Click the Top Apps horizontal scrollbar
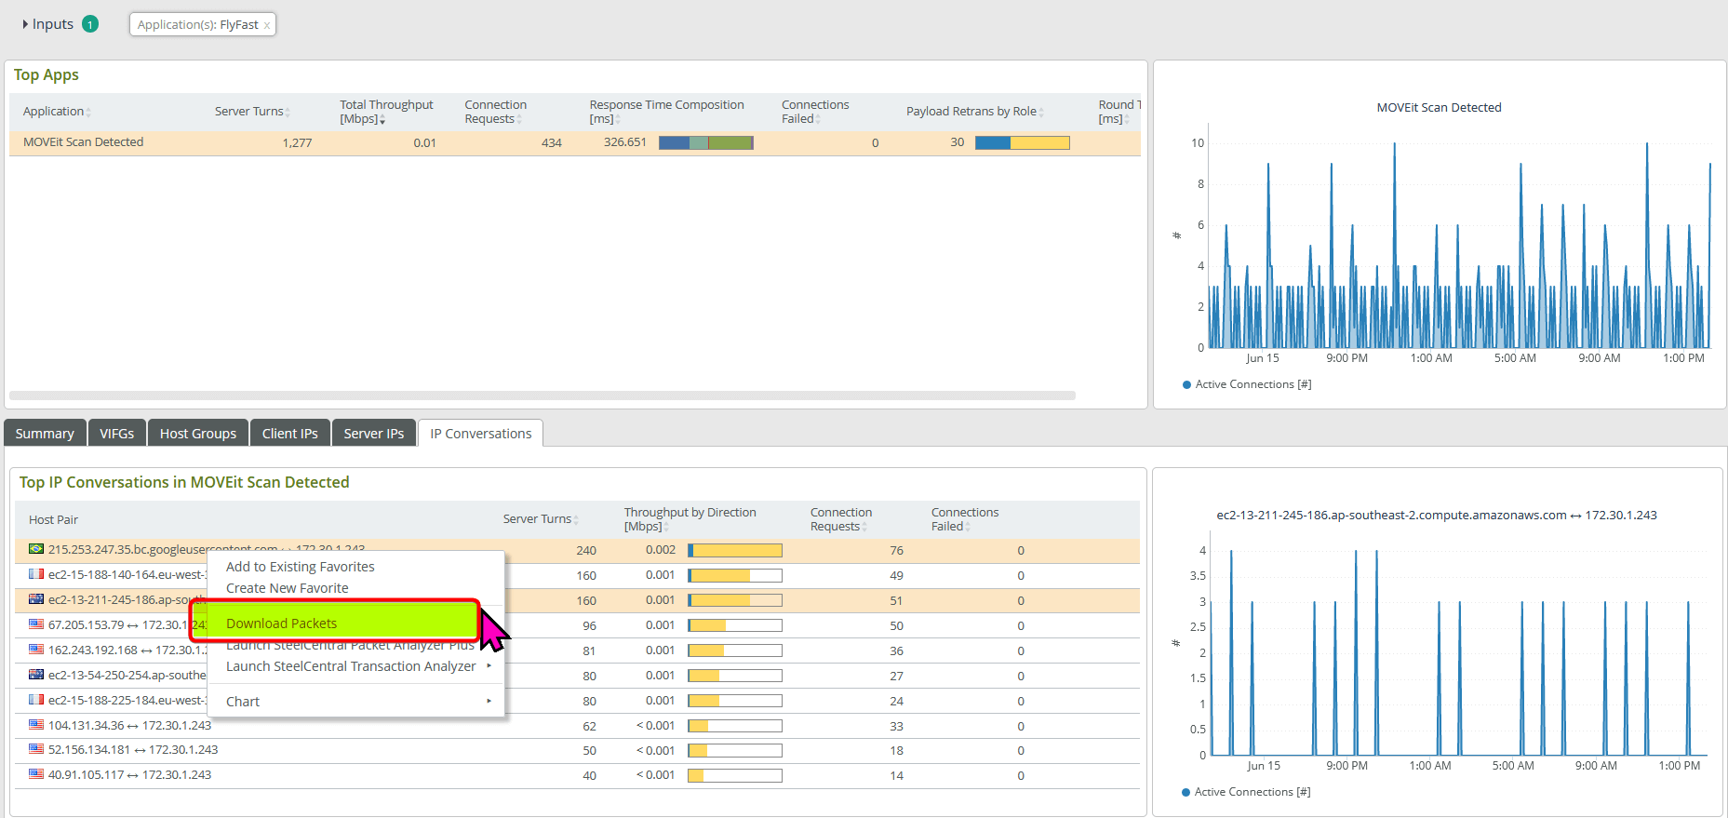This screenshot has height=818, width=1728. 543,396
